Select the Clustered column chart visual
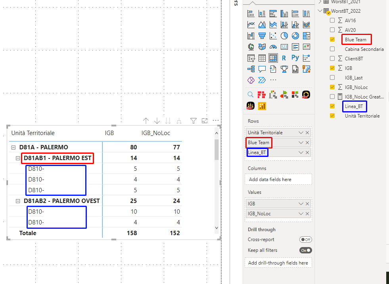The image size is (389, 284). [284, 14]
